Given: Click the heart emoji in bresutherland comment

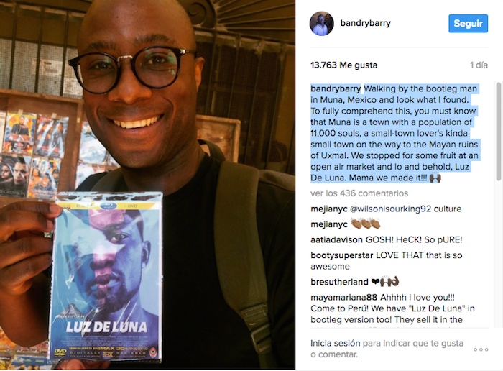Looking at the screenshot, I should click(375, 282).
